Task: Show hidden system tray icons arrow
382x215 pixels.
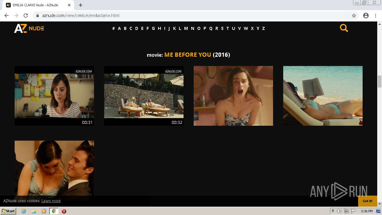Action: [333, 211]
